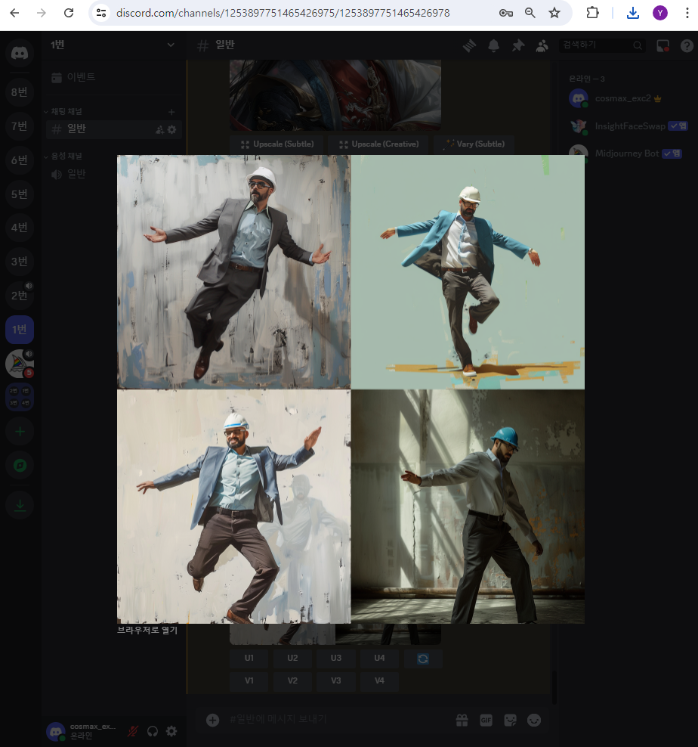Open browser extensions puzzle icon
Screen dimensions: 698x747
tap(592, 13)
